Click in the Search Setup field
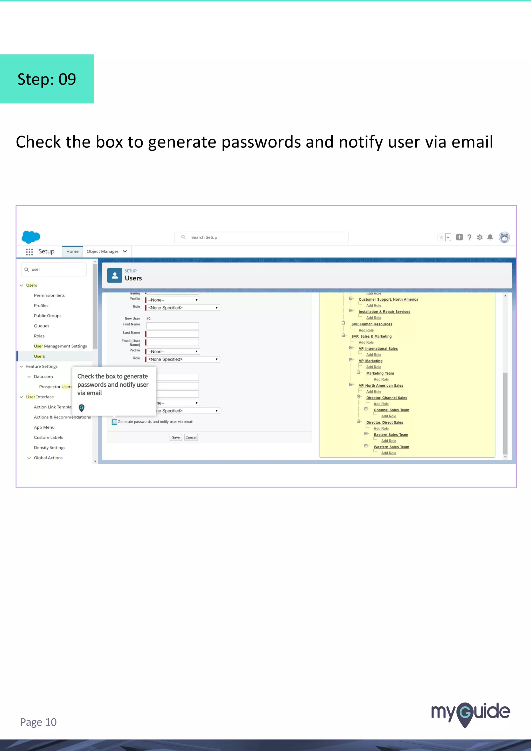 pos(261,237)
